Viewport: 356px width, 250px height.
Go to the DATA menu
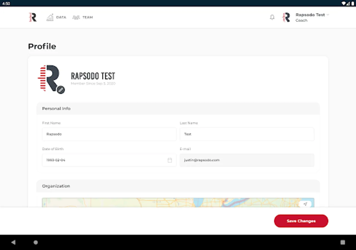(x=61, y=17)
